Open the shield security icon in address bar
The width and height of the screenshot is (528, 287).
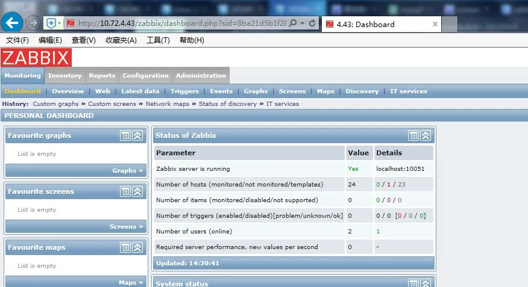(51, 23)
